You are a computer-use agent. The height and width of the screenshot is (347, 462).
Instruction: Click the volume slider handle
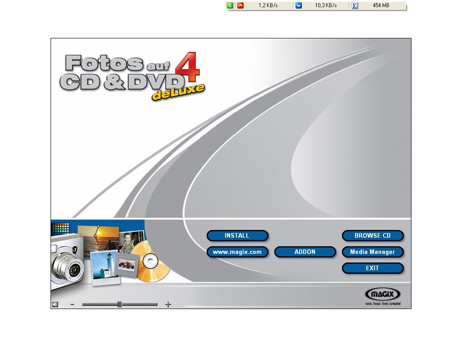click(120, 305)
